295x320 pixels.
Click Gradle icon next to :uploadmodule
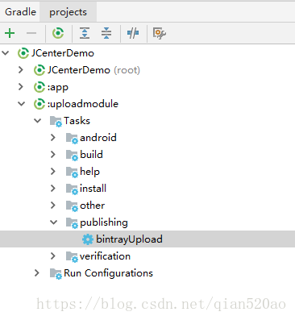point(39,104)
